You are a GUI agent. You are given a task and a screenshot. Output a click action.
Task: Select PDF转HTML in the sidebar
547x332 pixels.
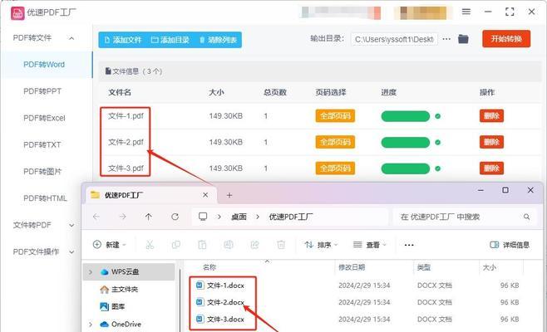[45, 198]
